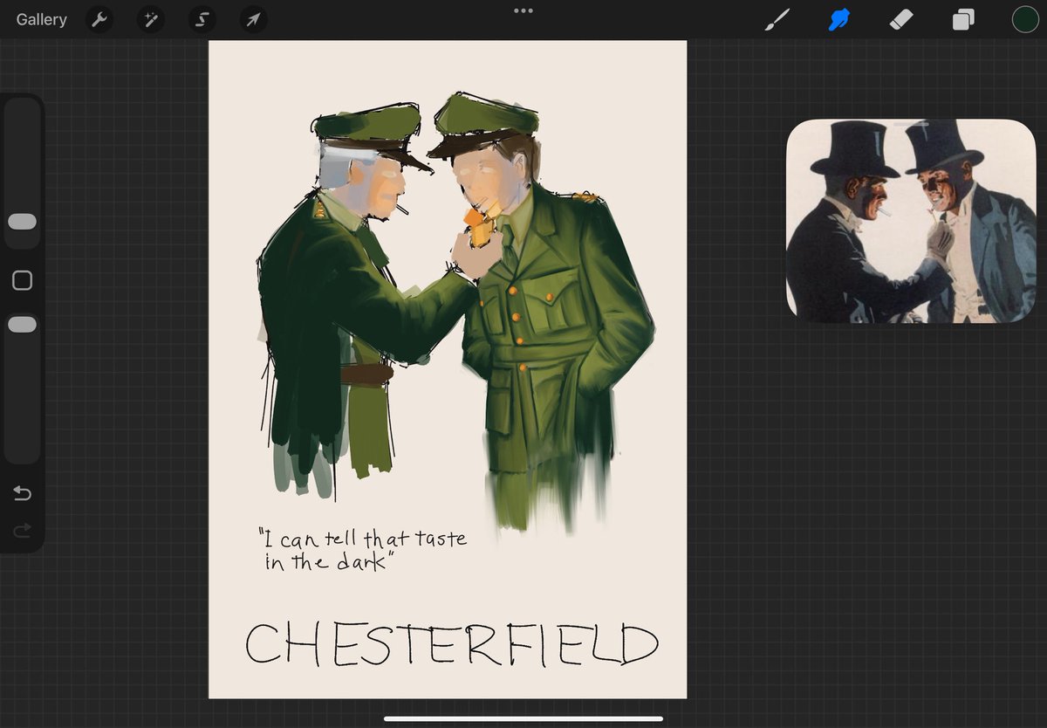Select the Eraser tool
The height and width of the screenshot is (728, 1047).
click(x=900, y=19)
